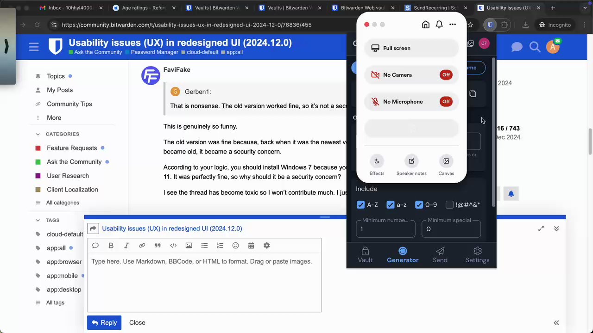Toggle the No Microphone Off switch
593x333 pixels.
click(446, 102)
